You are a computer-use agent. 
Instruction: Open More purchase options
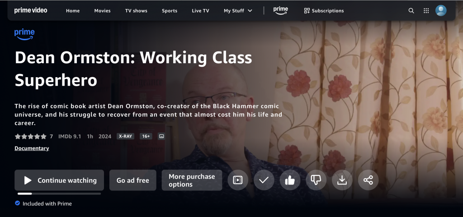192,180
